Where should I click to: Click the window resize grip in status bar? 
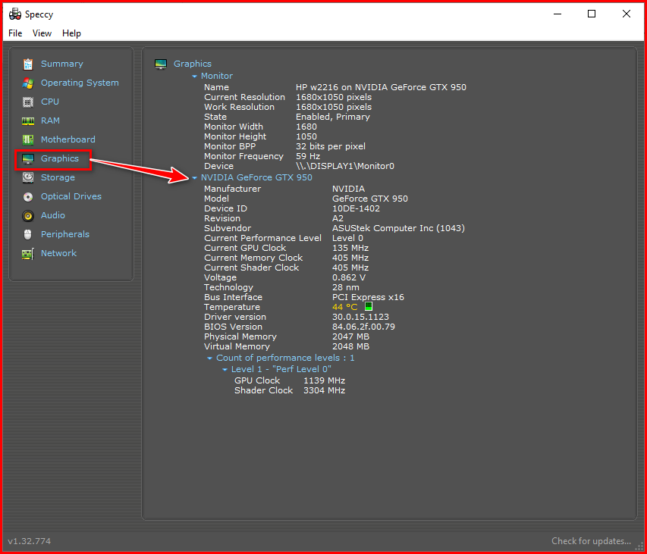point(639,546)
